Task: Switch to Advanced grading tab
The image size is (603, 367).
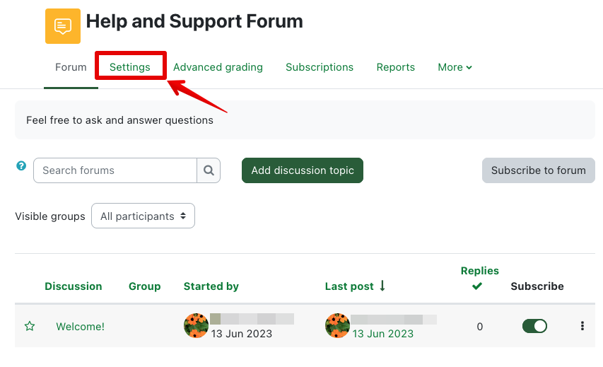Action: 218,67
